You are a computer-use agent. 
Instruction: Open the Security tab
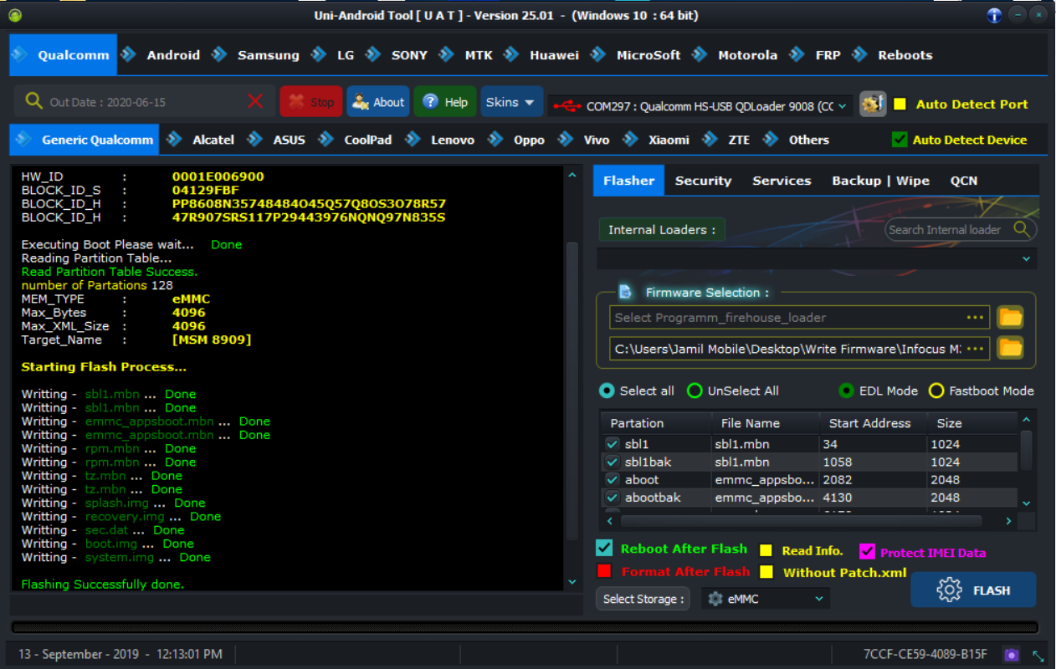tap(703, 181)
